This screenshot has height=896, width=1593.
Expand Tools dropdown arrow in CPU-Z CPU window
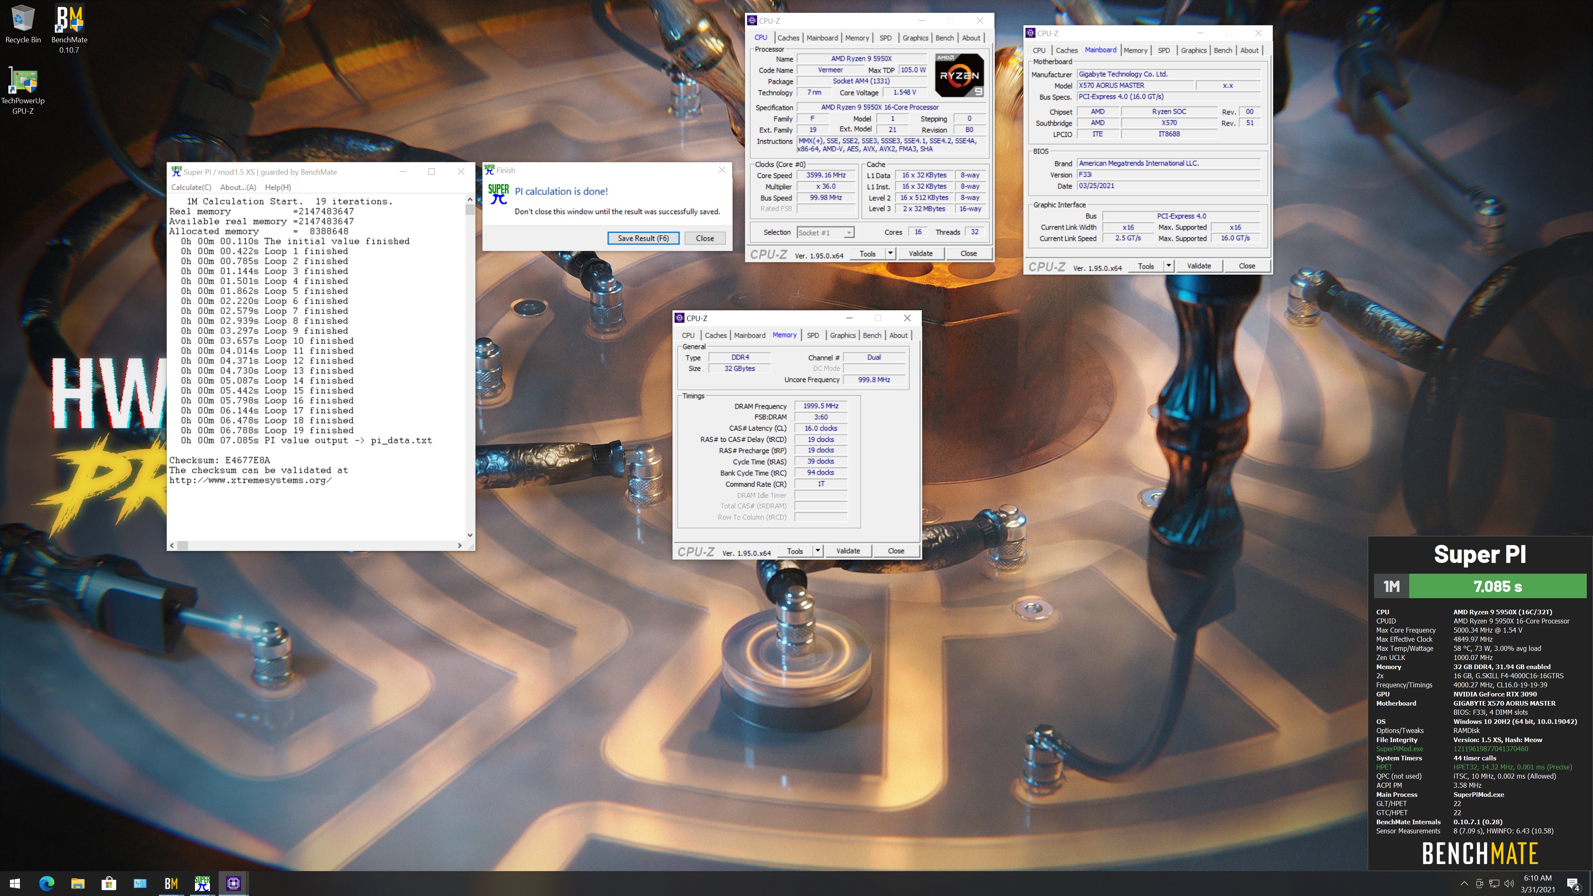tap(890, 253)
